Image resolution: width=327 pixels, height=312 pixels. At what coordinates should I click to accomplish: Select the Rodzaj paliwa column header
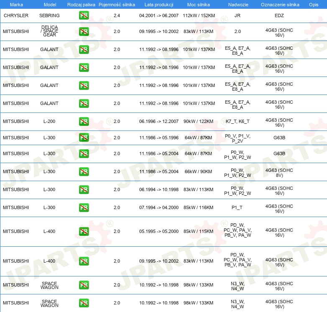(x=81, y=5)
